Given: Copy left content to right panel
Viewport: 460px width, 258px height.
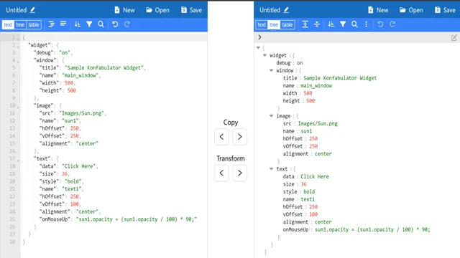Looking at the screenshot, I should 239,137.
